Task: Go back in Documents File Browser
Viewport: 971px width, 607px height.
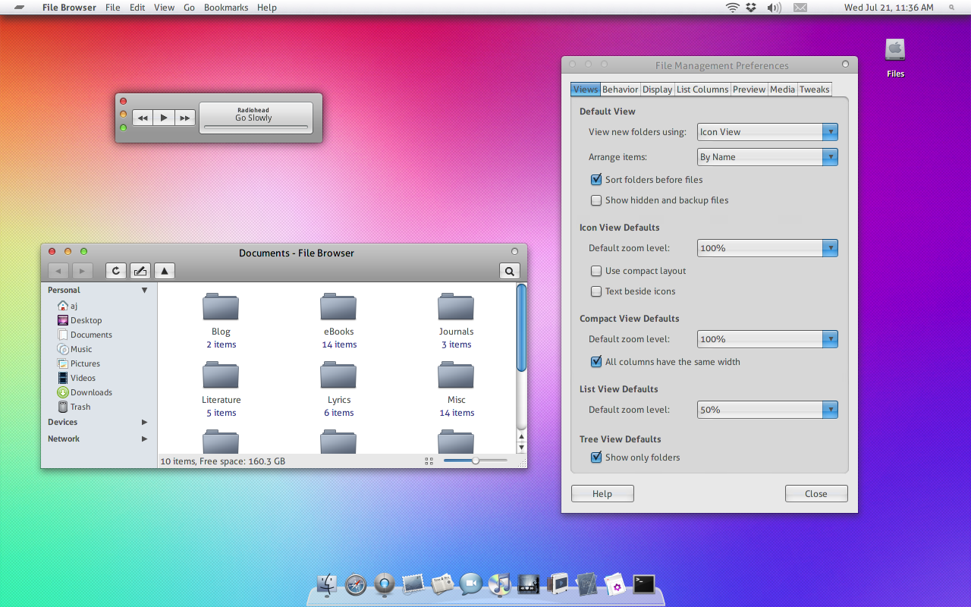Action: tap(58, 271)
